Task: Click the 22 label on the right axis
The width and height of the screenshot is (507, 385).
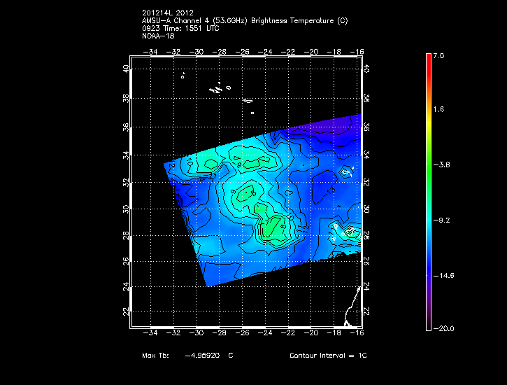Action: point(367,311)
